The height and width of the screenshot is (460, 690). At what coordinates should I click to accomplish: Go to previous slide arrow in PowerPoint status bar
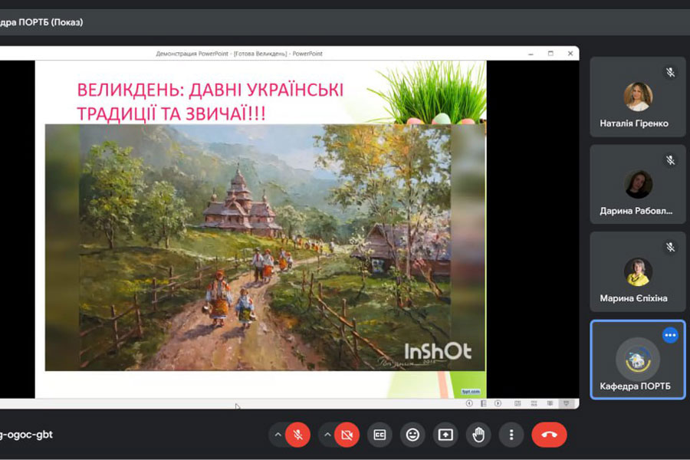click(469, 404)
